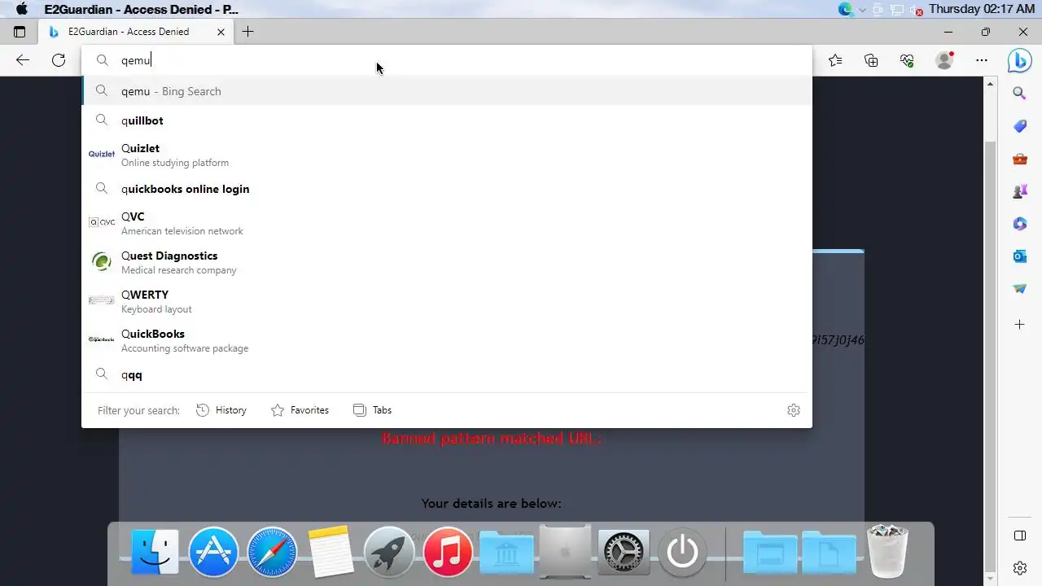Open App Store in the dock

click(213, 552)
